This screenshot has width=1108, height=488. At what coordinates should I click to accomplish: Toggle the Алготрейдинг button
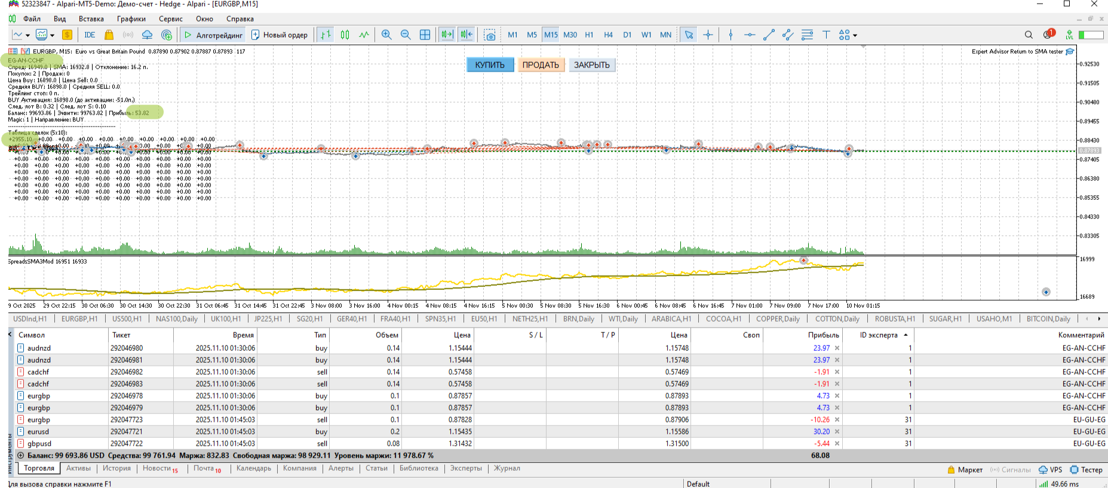pos(213,35)
